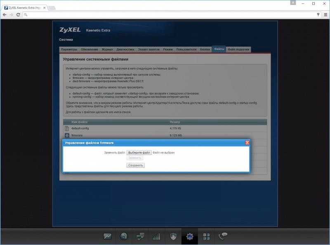Open the Диагностика tab
This screenshot has height=245, width=330.
click(125, 50)
